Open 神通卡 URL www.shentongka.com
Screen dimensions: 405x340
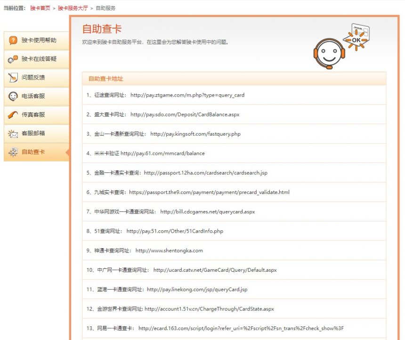click(169, 251)
